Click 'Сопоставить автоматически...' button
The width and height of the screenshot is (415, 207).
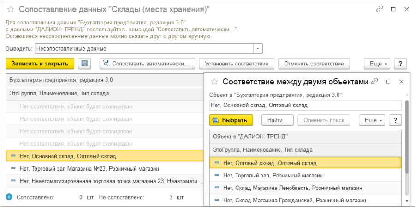[x=148, y=64]
